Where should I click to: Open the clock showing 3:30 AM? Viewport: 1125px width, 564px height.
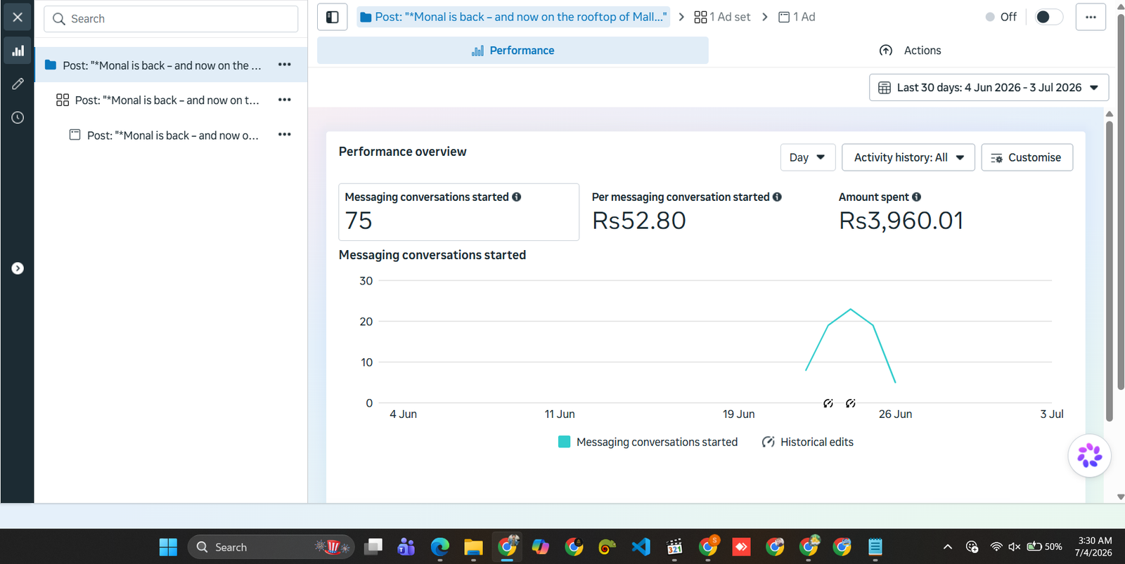(x=1095, y=547)
